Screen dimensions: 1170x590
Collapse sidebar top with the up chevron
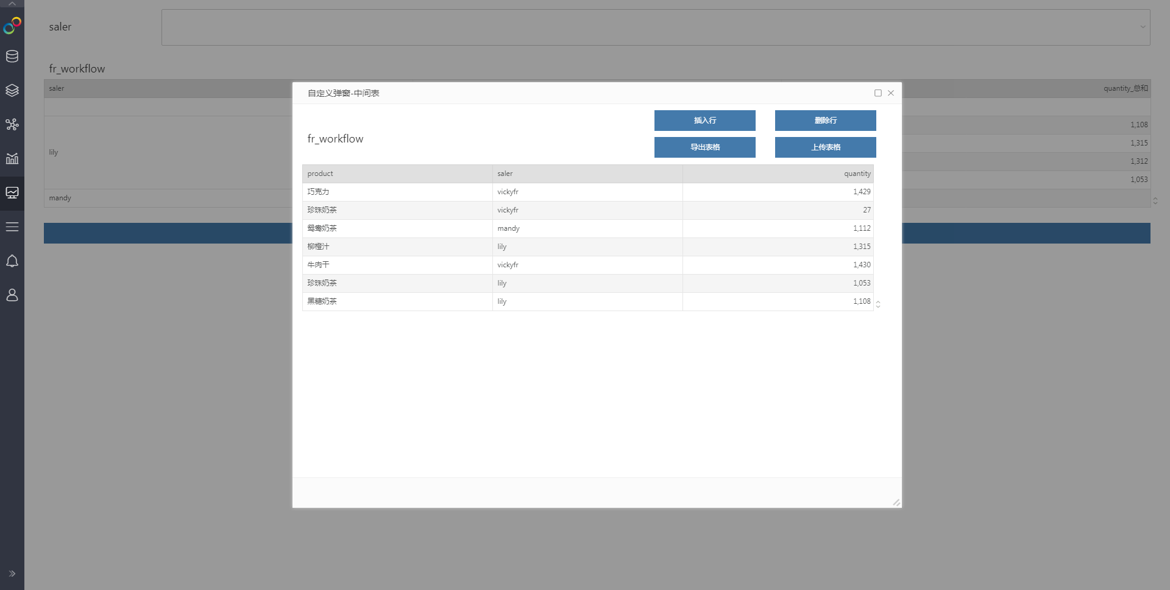click(x=12, y=4)
